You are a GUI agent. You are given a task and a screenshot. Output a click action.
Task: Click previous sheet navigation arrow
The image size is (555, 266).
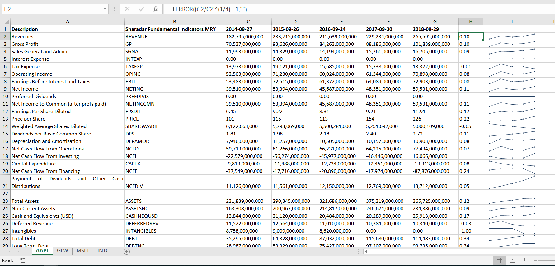pyautogui.click(x=10, y=251)
